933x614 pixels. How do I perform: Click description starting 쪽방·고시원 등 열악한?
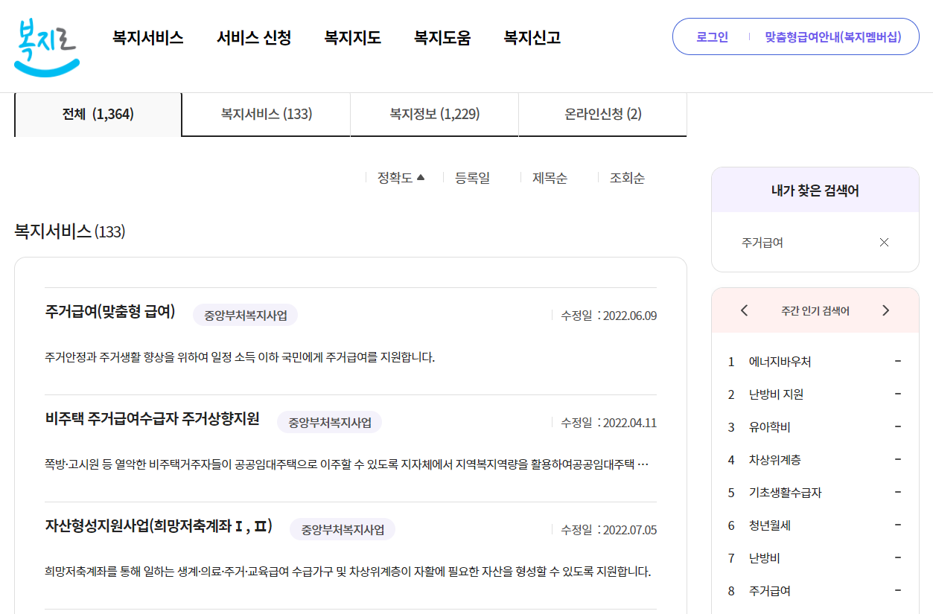tap(346, 464)
